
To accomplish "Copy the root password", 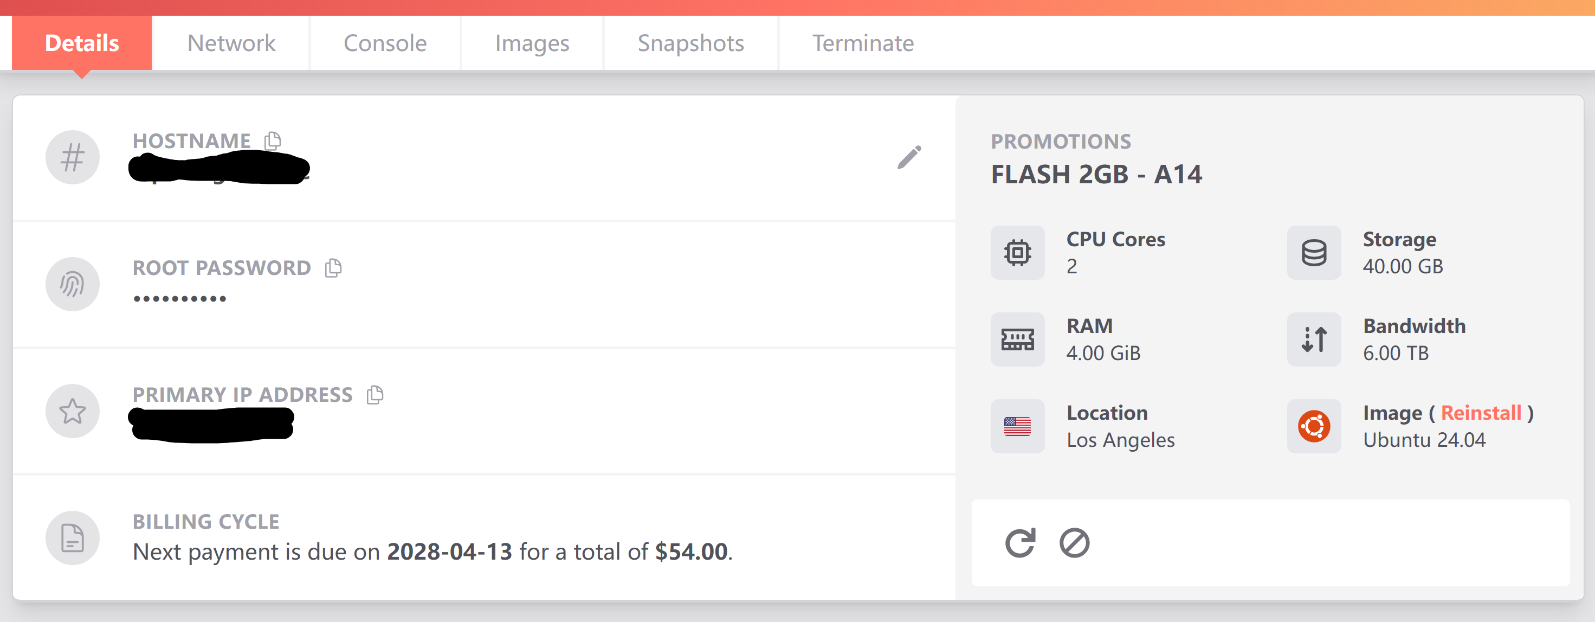I will (333, 268).
